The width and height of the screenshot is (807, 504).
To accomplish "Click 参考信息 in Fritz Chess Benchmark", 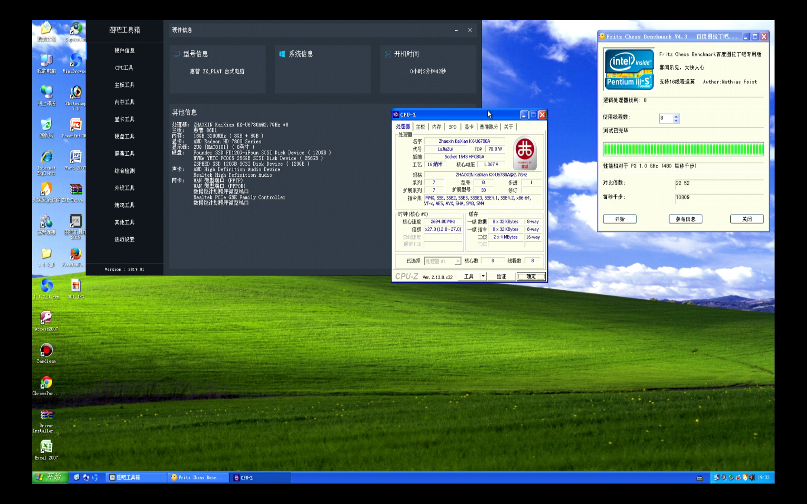I will pyautogui.click(x=686, y=219).
